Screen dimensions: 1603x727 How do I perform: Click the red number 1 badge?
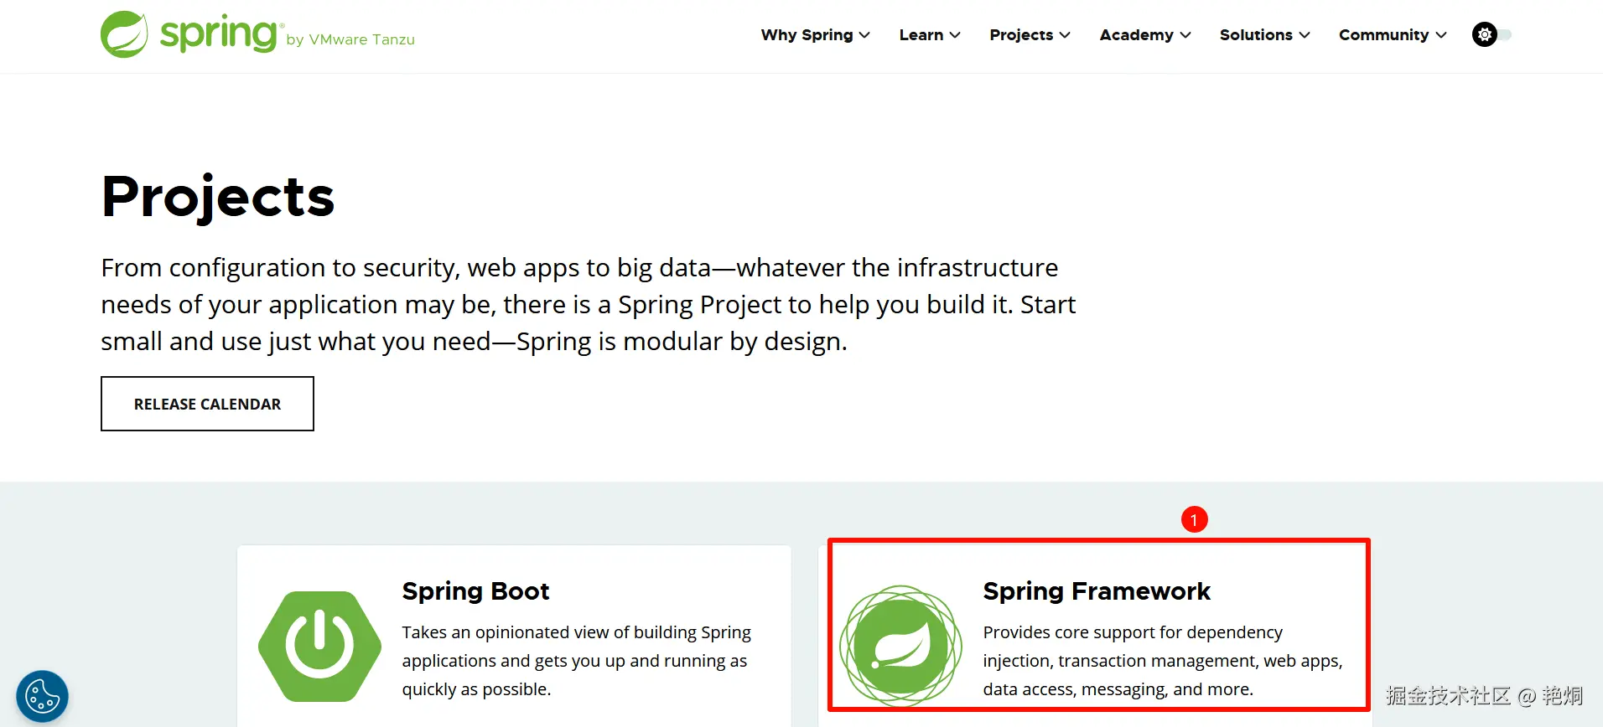coord(1194,519)
